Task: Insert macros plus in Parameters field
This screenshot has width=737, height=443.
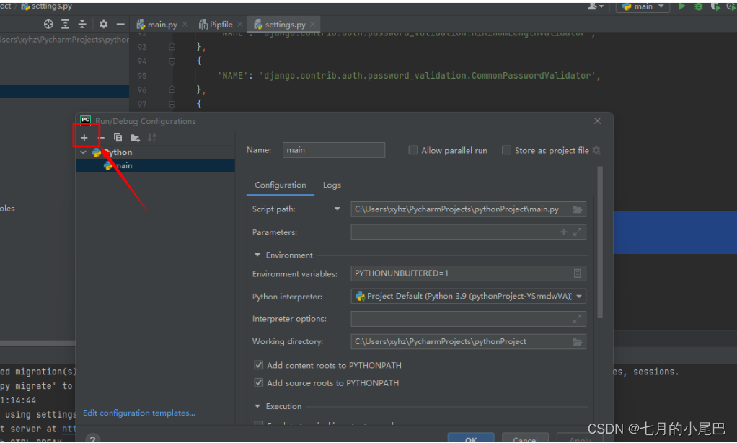Action: click(x=563, y=232)
